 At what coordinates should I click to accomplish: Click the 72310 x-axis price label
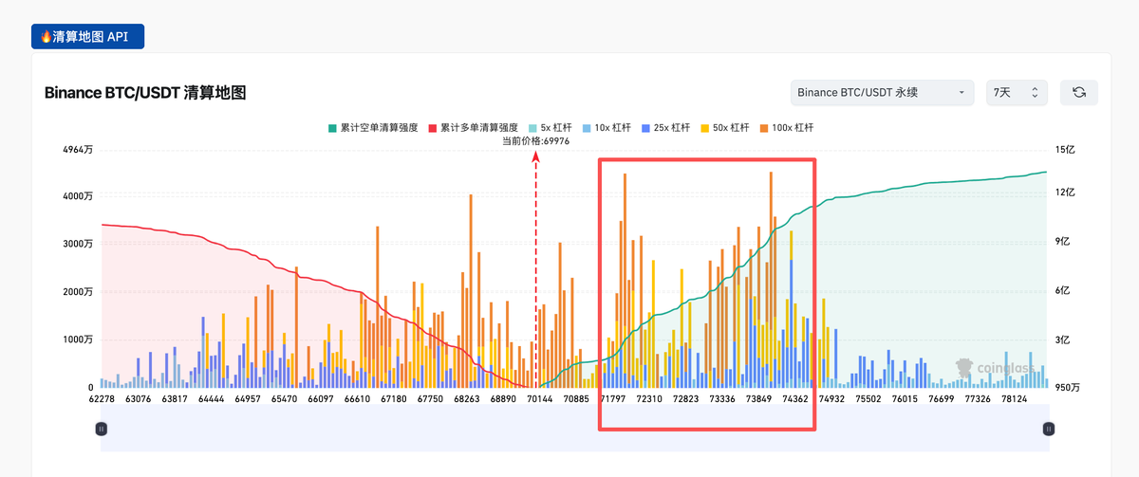[x=649, y=400]
